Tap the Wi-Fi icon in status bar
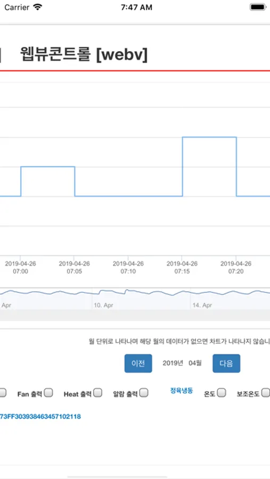Screen dimensions: 270x479 click(38, 7)
